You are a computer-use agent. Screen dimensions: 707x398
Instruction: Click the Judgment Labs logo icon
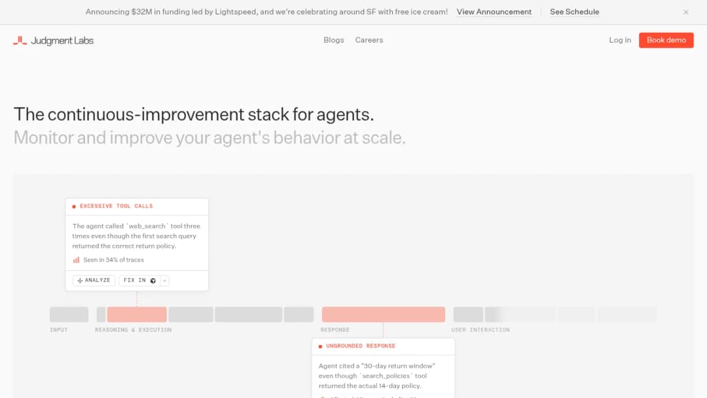point(20,41)
